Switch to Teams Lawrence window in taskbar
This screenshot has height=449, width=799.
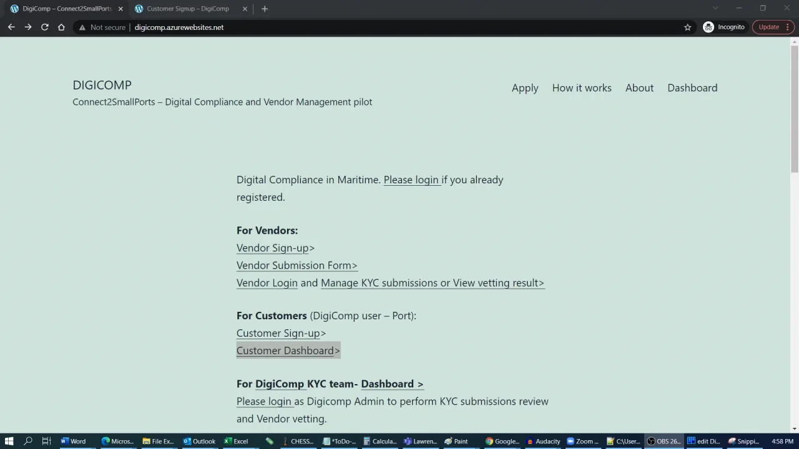coord(420,441)
